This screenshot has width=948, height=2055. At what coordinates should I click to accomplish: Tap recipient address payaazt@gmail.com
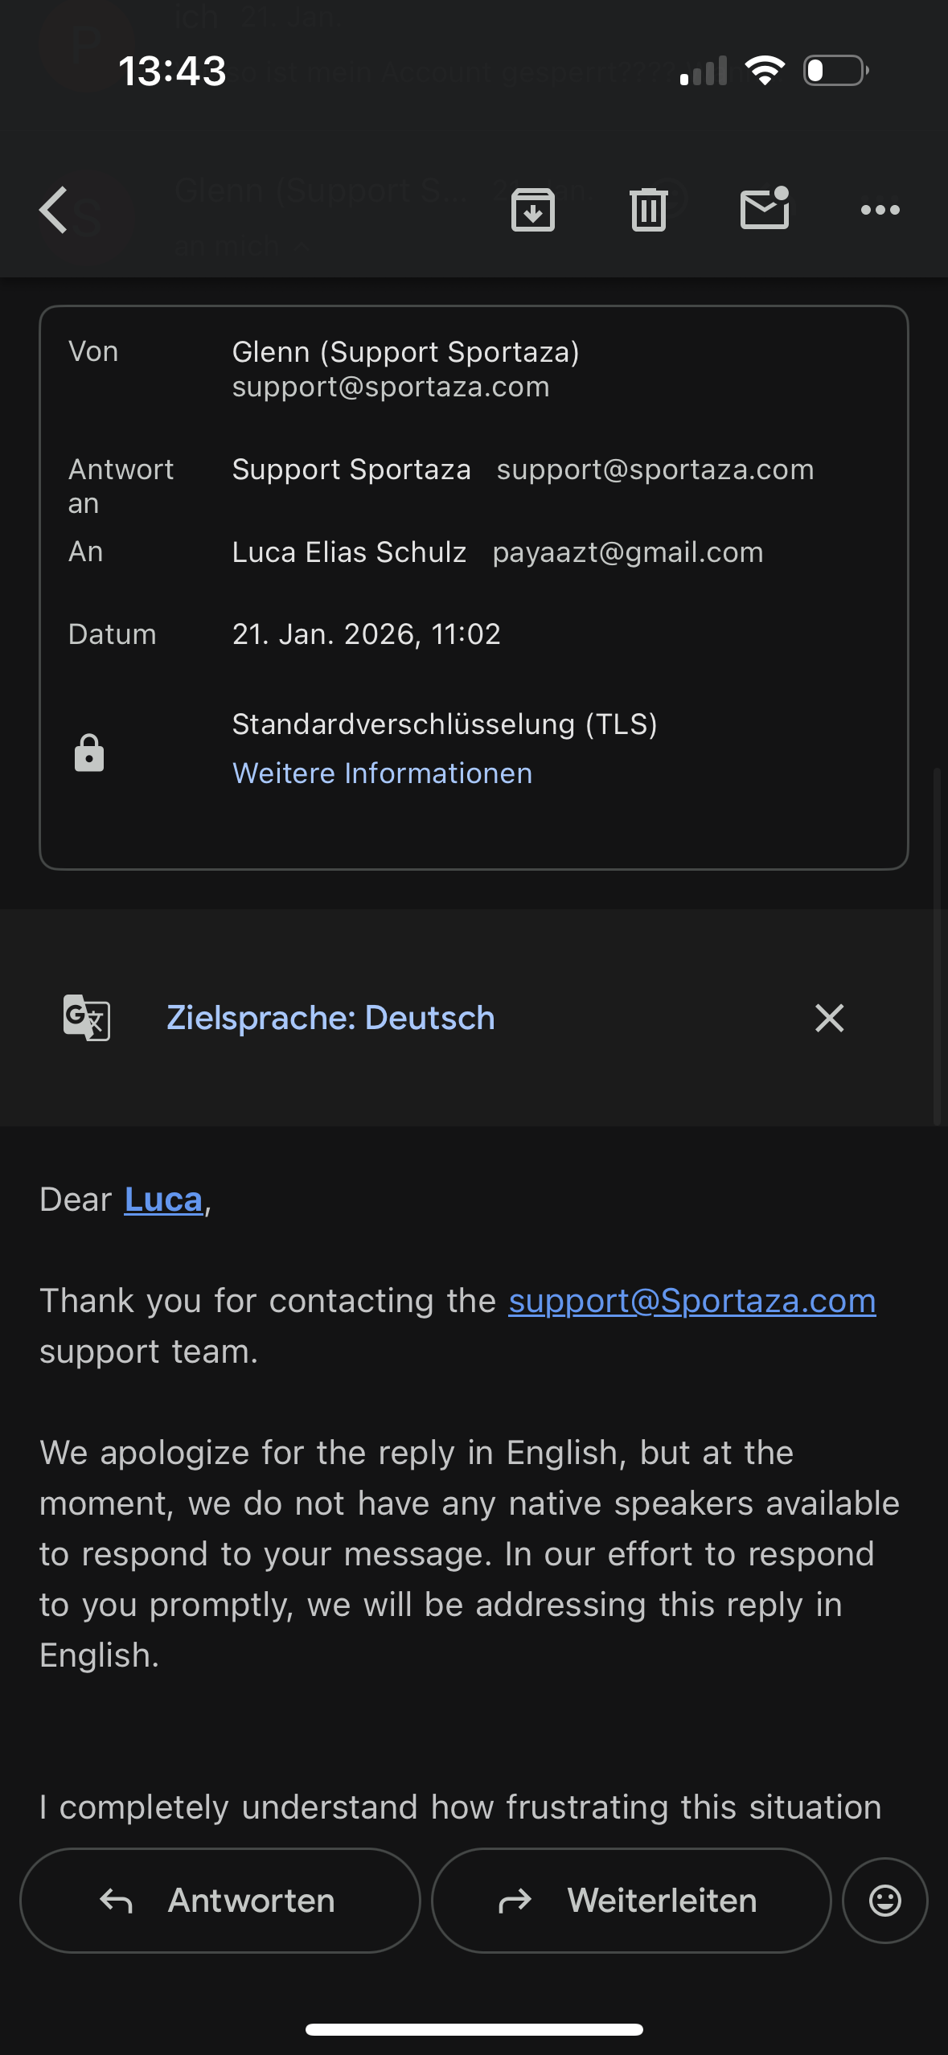click(x=627, y=553)
